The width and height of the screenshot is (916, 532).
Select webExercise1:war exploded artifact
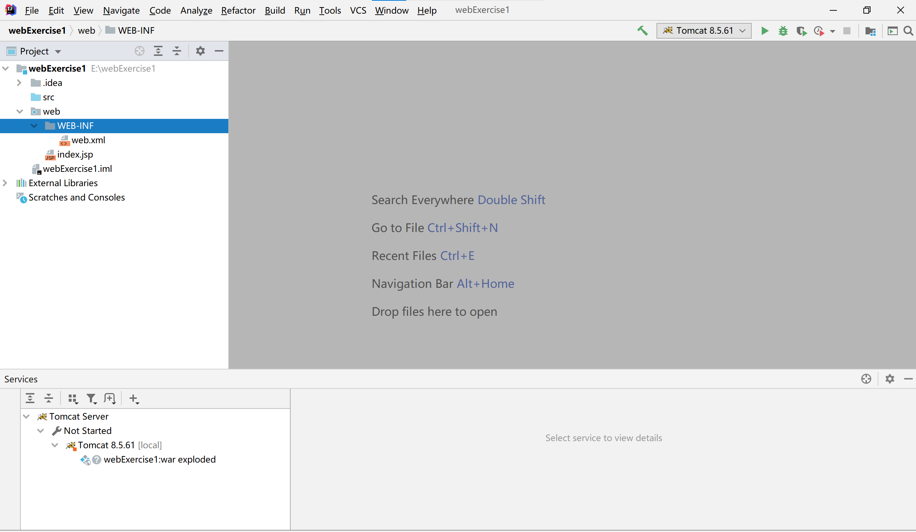click(x=159, y=459)
